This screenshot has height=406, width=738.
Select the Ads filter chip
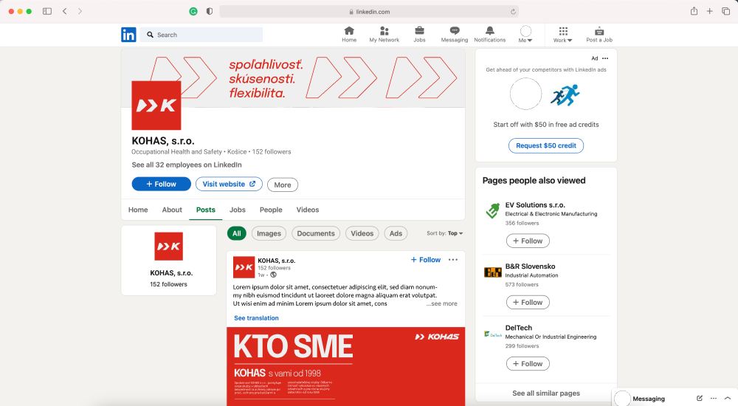point(396,233)
